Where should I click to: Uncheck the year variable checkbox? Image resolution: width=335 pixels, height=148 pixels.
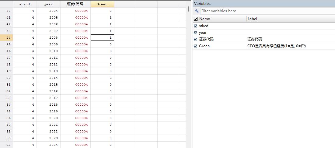coord(196,33)
